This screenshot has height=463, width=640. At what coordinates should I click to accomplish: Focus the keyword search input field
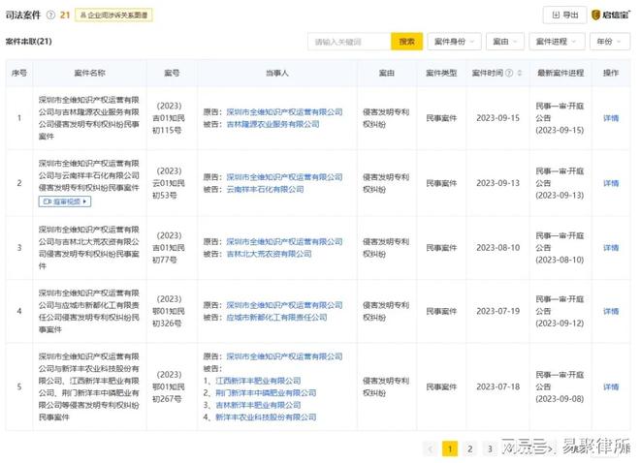[x=349, y=42]
